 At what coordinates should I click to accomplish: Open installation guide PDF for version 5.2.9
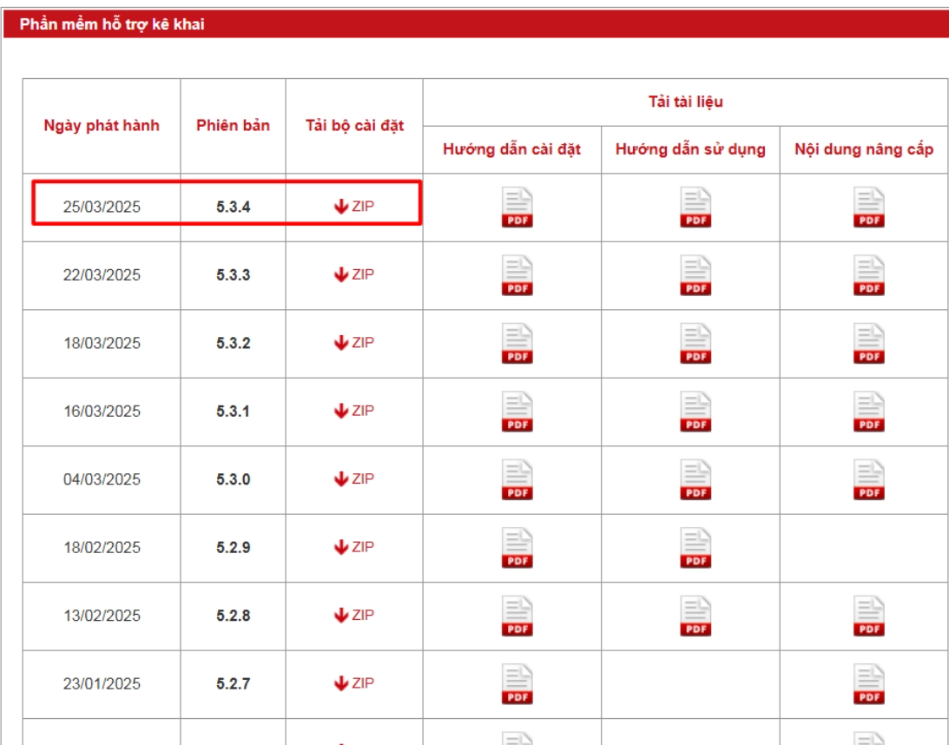click(x=517, y=548)
